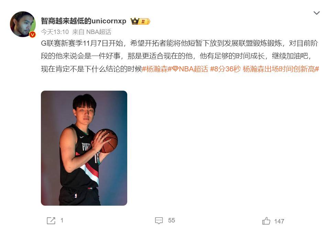This screenshot has height=229, width=327.
Task: Click the repost share icon
Action: pos(51,221)
